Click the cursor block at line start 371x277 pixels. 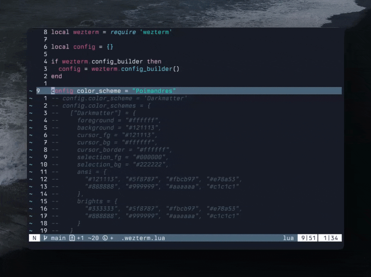pyautogui.click(x=53, y=91)
